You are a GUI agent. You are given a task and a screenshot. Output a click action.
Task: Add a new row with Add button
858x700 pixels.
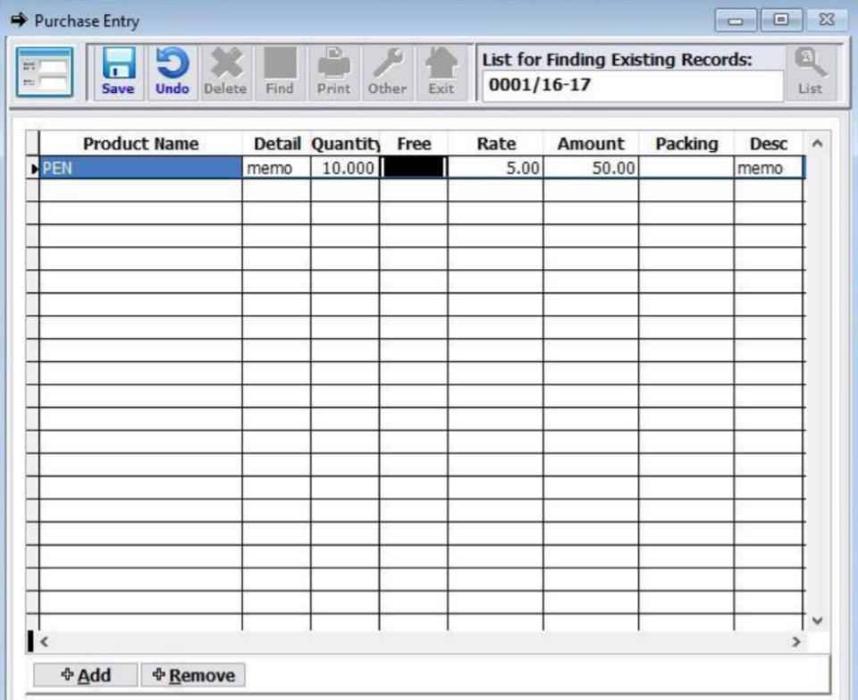(86, 675)
